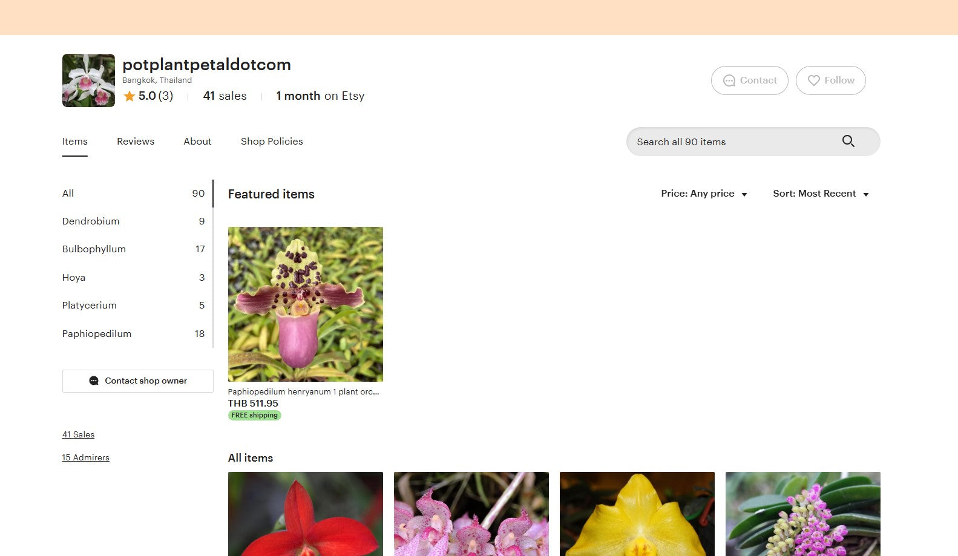Click the orange rating star
The image size is (958, 556).
pos(129,96)
